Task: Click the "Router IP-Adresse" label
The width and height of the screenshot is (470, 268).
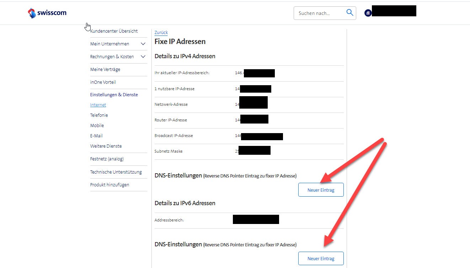Action: [x=171, y=120]
